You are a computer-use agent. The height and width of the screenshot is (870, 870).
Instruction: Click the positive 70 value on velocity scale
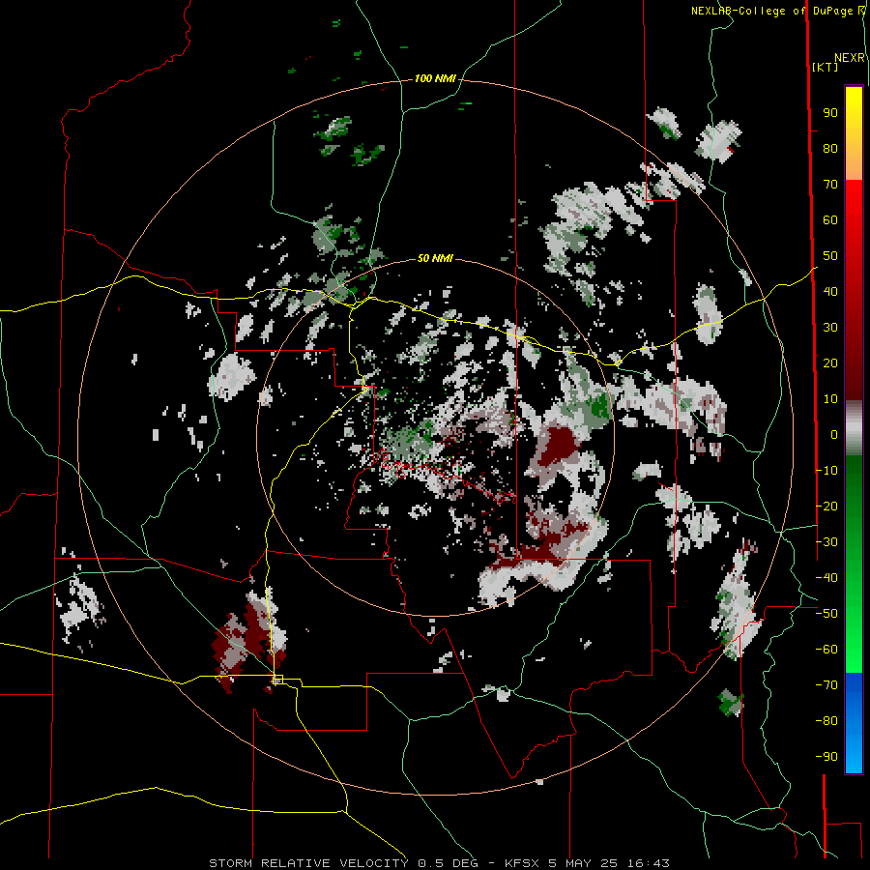click(830, 185)
